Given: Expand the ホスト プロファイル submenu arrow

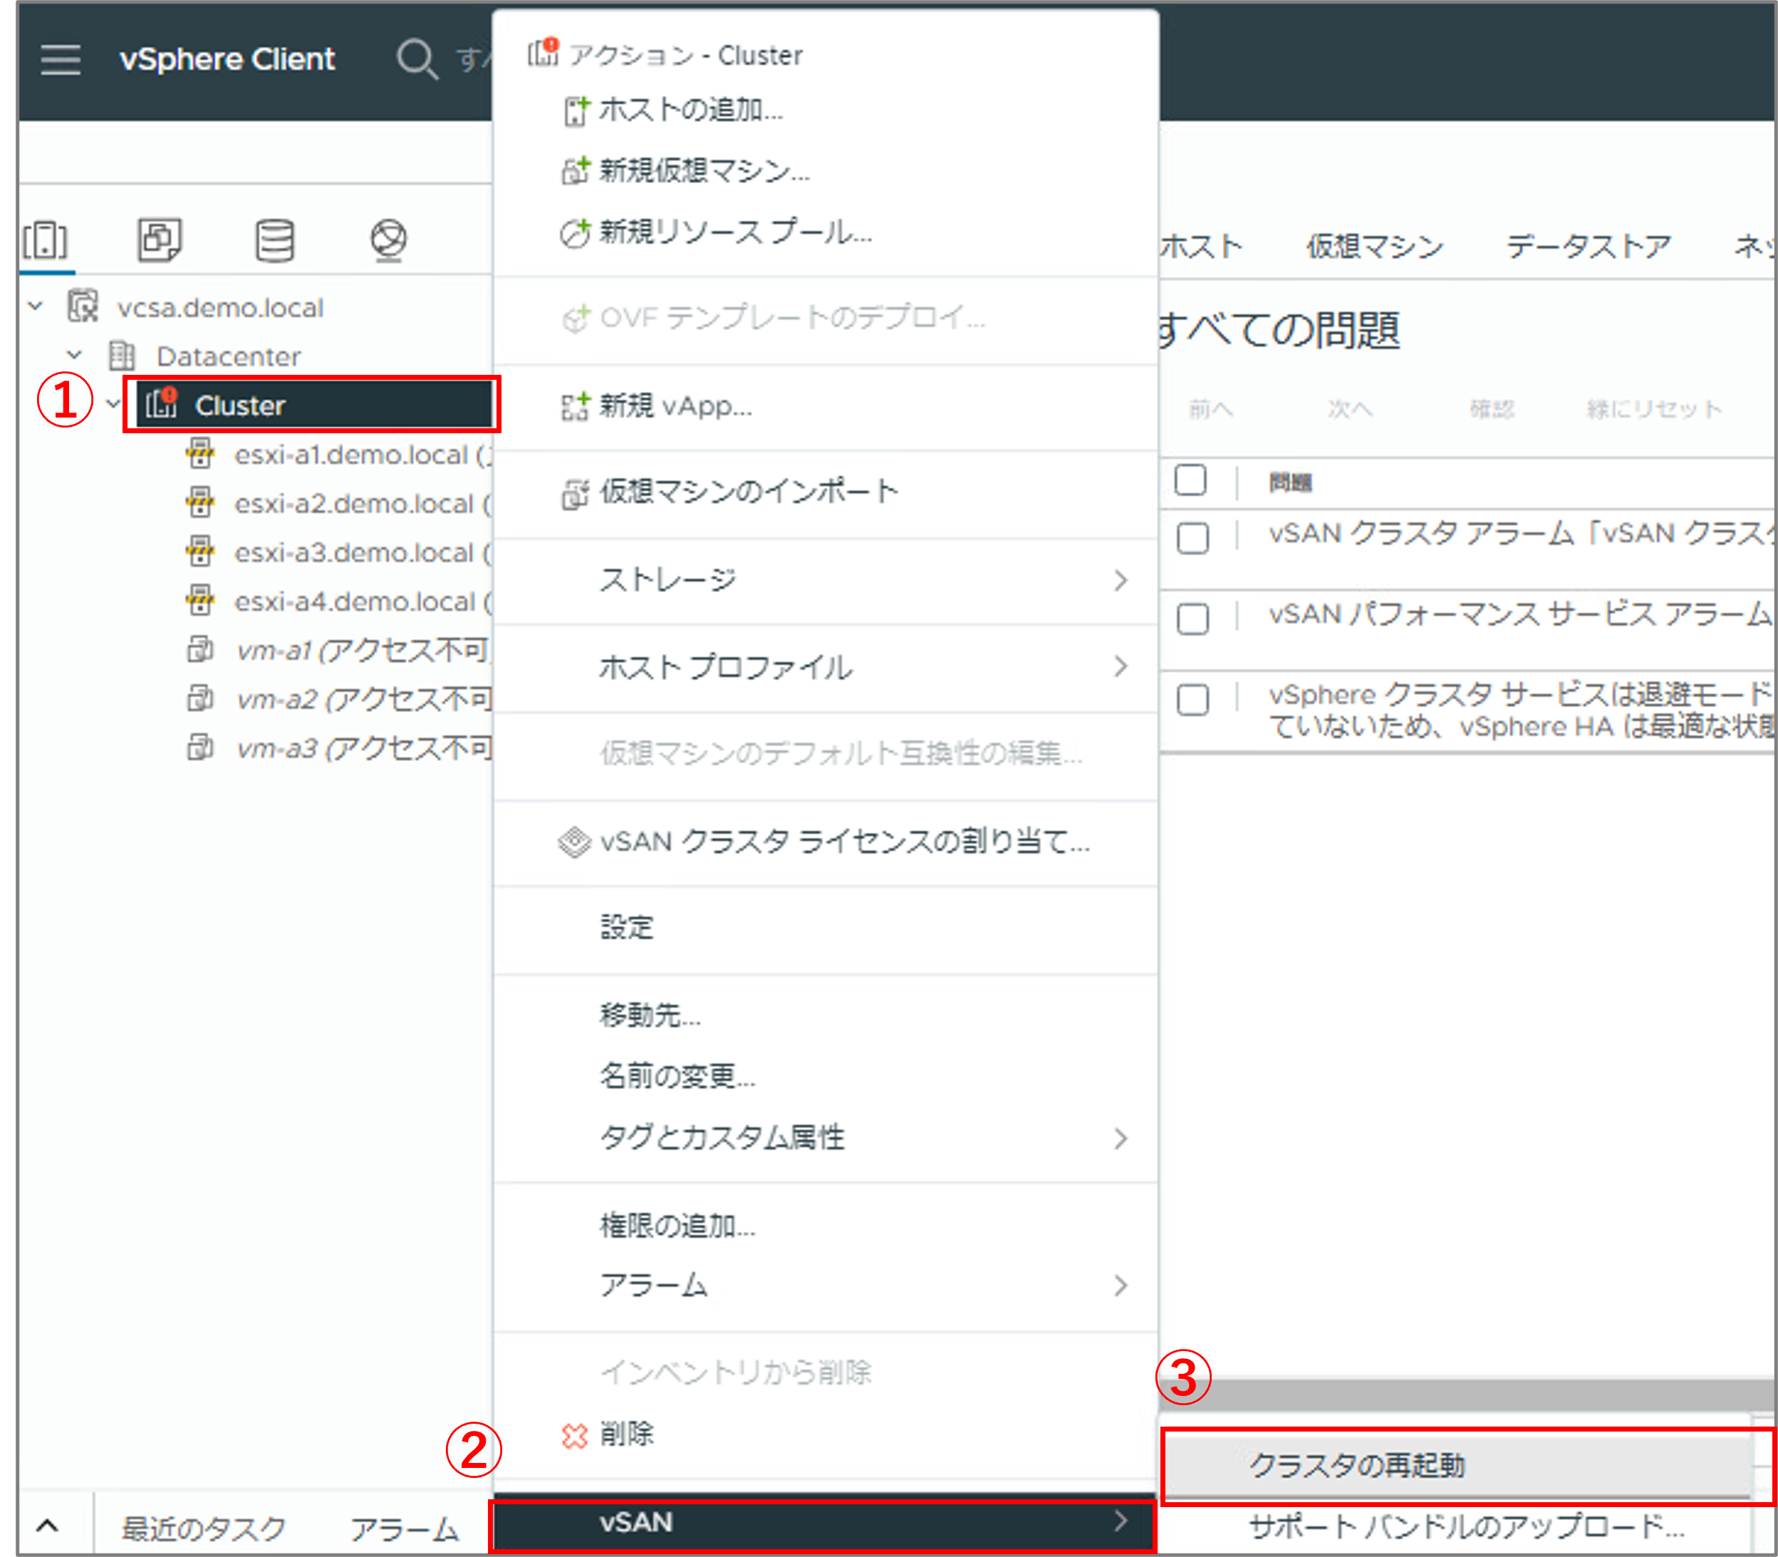Looking at the screenshot, I should point(1121,666).
